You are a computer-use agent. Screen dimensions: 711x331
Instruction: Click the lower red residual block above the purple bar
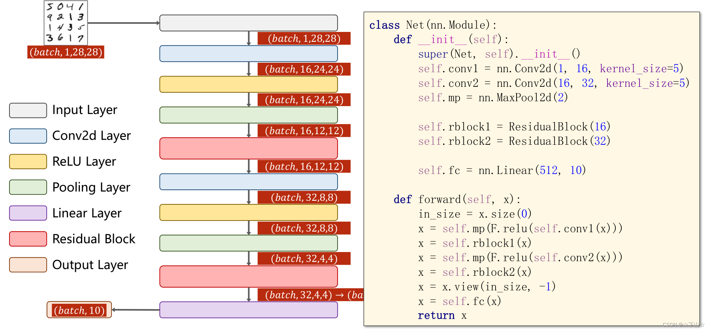click(249, 277)
